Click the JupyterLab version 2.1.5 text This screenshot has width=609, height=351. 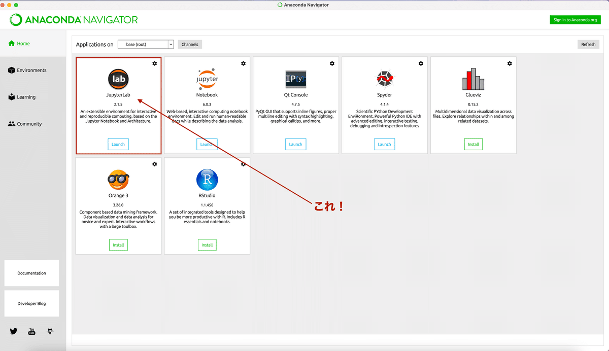click(x=118, y=104)
